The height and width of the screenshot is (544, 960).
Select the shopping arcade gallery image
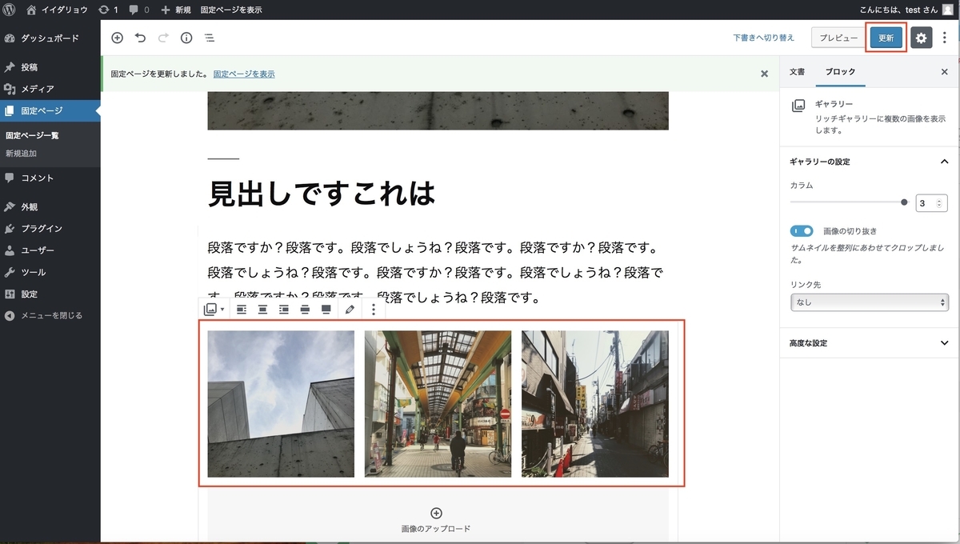(438, 404)
